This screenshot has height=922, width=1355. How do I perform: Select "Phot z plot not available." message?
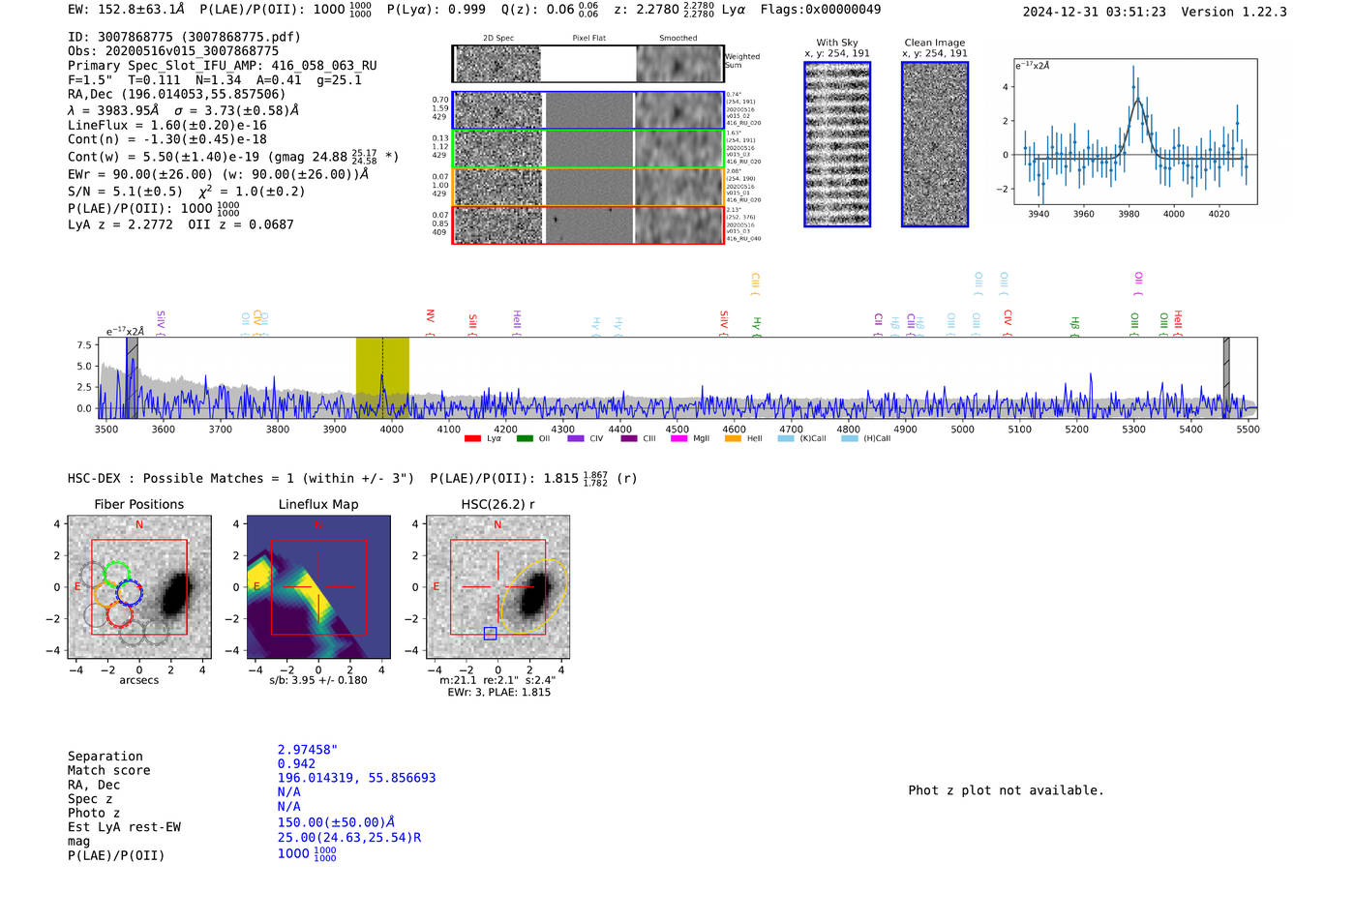pyautogui.click(x=1006, y=790)
